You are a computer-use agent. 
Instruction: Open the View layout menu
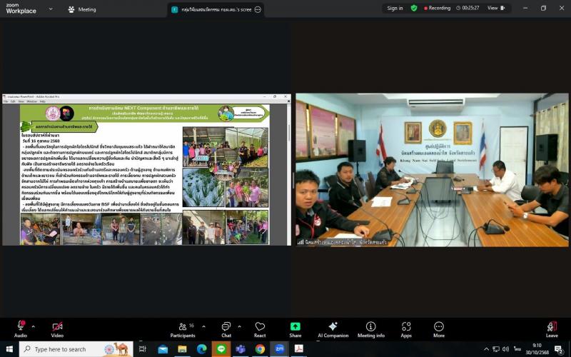coord(496,8)
